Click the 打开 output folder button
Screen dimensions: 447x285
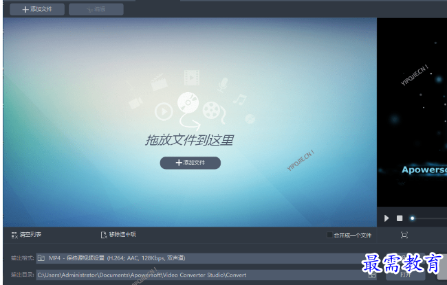click(x=405, y=275)
